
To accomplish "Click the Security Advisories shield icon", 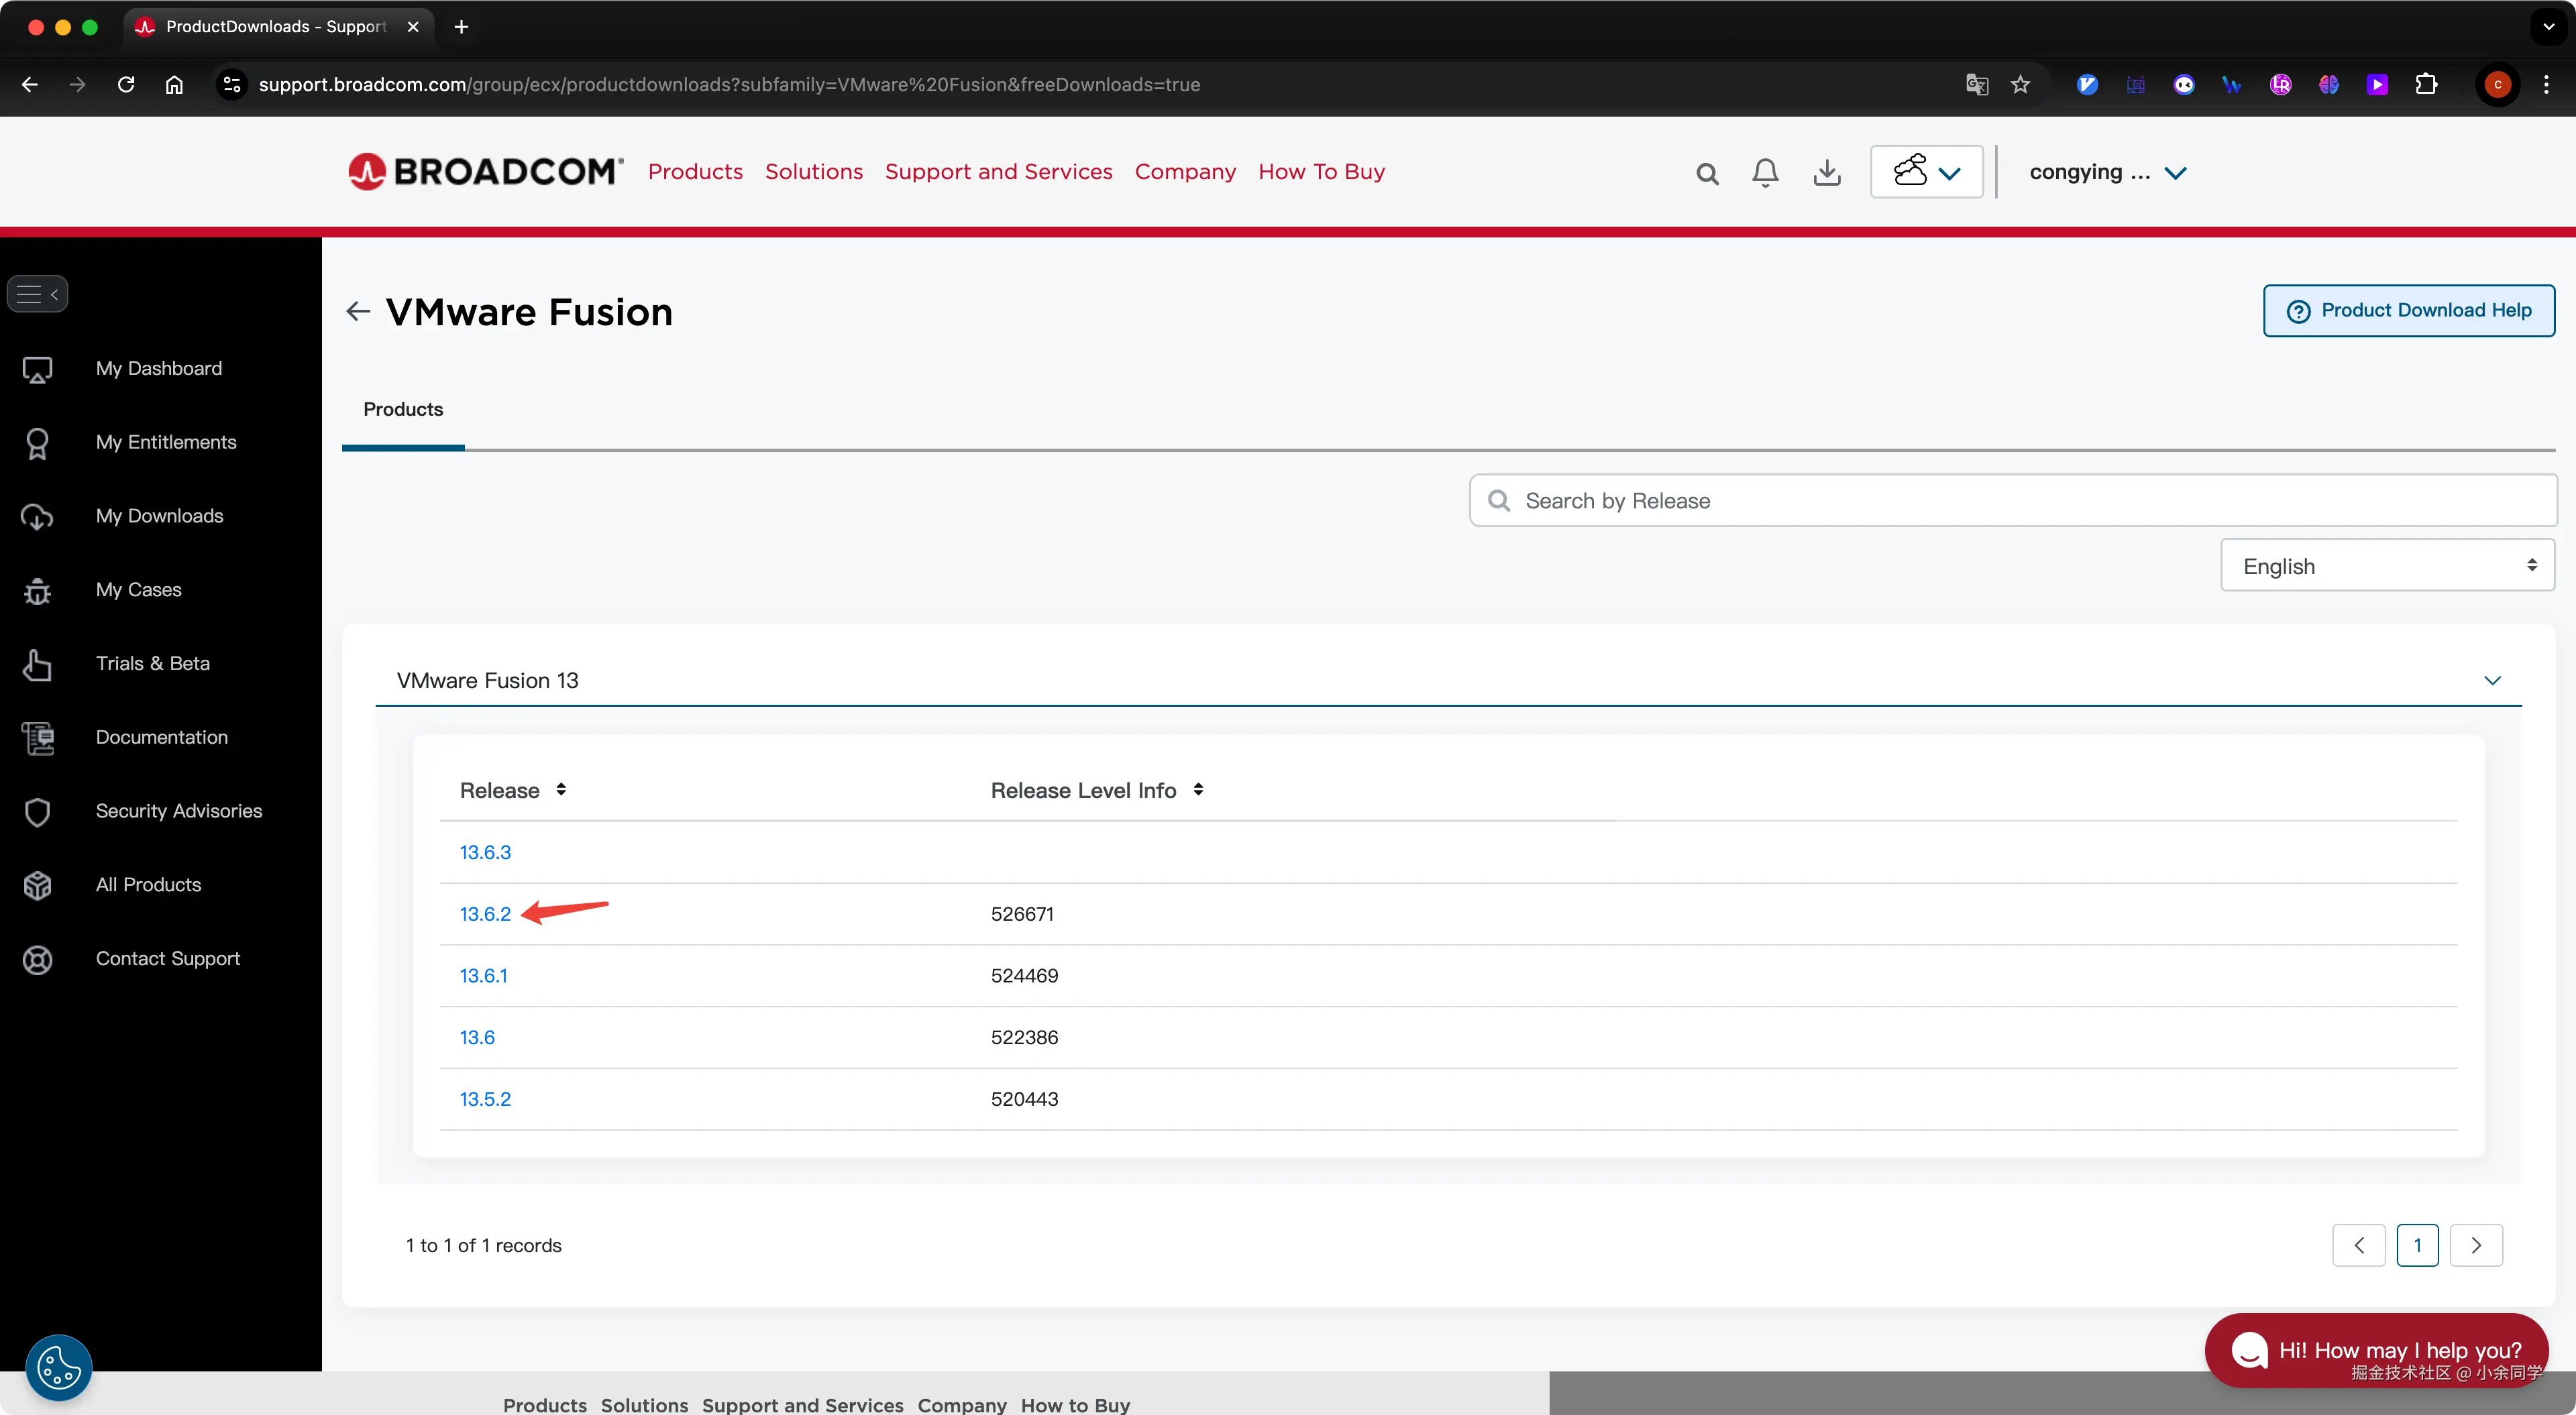I will pos(38,811).
